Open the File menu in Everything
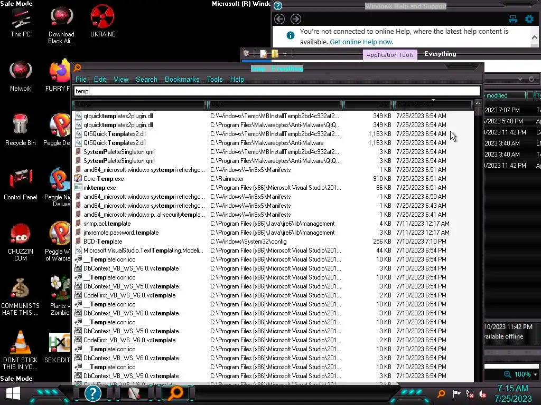Viewport: 541px width, 405px height. coord(81,79)
